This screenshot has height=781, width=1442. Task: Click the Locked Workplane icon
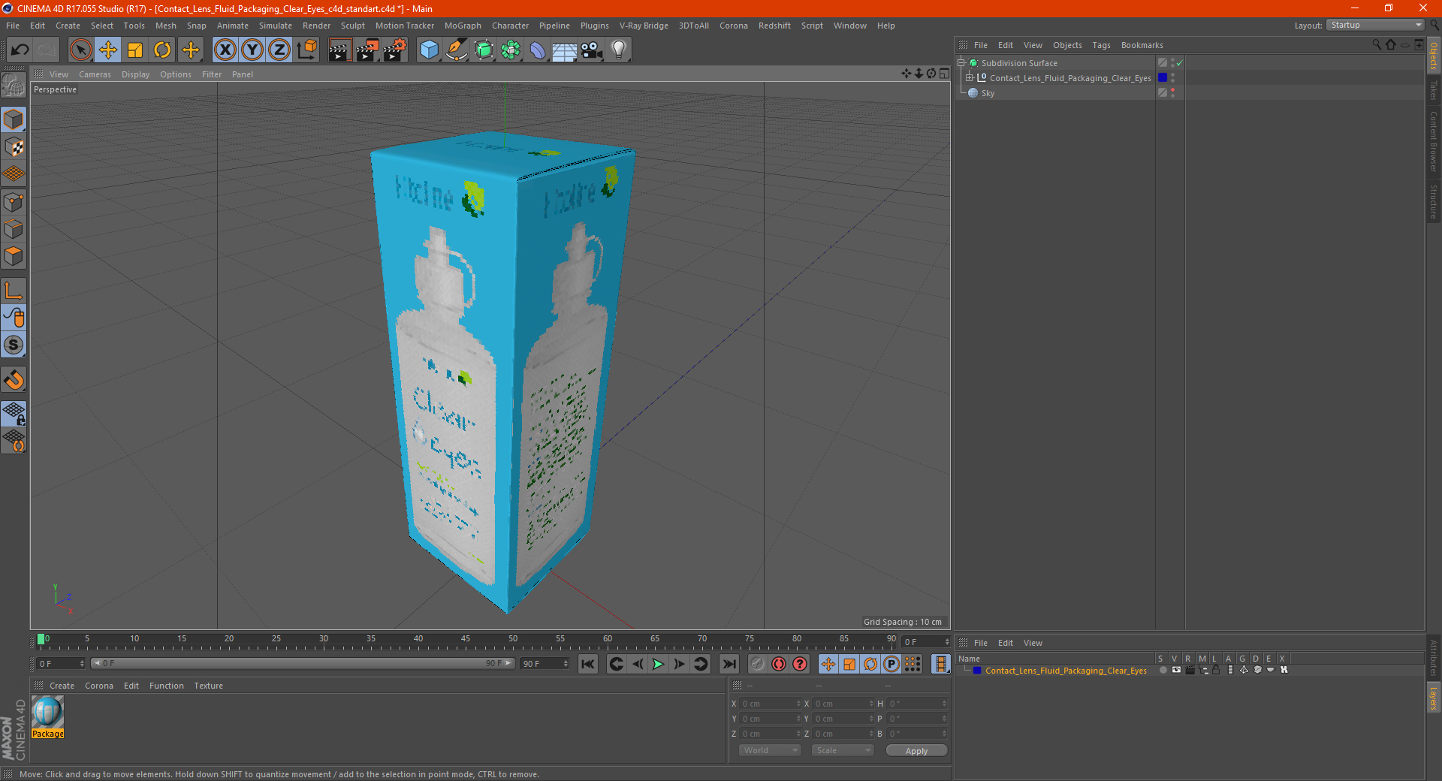14,413
